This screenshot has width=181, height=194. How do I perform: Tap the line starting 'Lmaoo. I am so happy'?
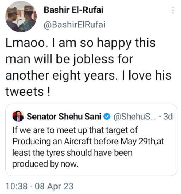click(x=80, y=43)
